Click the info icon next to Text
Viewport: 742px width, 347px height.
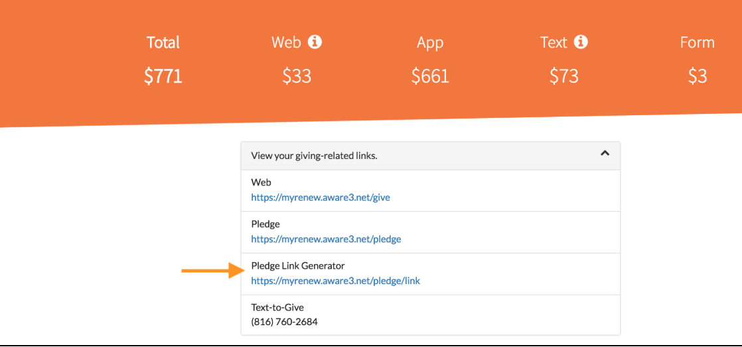[581, 42]
